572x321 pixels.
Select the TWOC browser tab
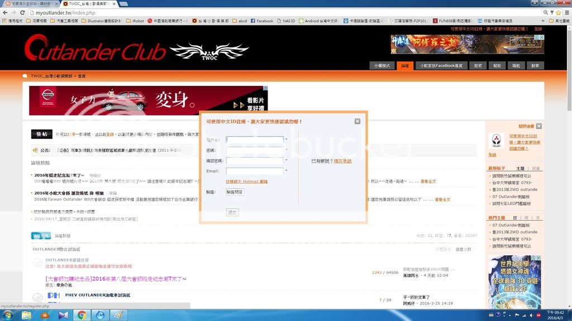(x=89, y=4)
